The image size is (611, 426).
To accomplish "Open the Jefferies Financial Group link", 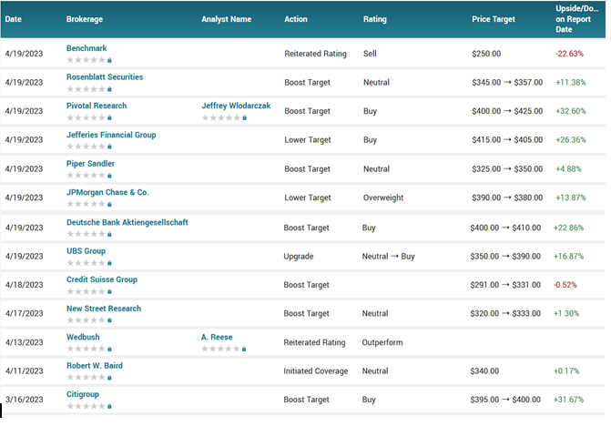I will coord(111,135).
